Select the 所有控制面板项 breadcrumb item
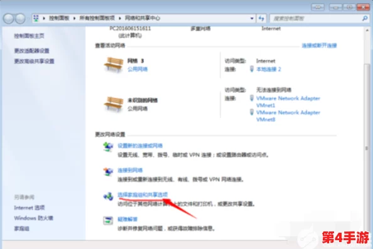The width and height of the screenshot is (373, 249). tap(97, 18)
